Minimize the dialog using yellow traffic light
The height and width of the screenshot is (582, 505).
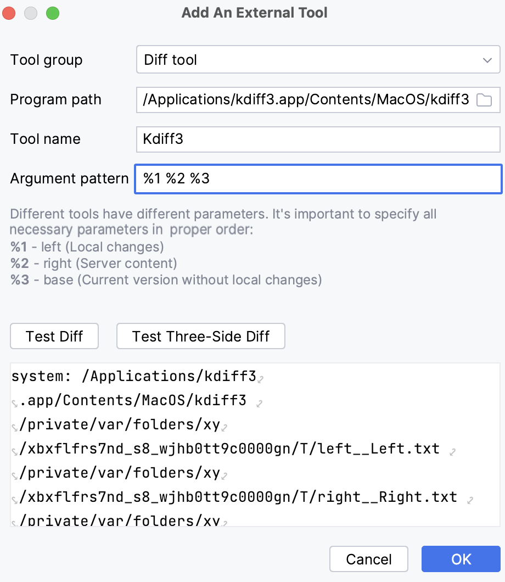point(31,12)
